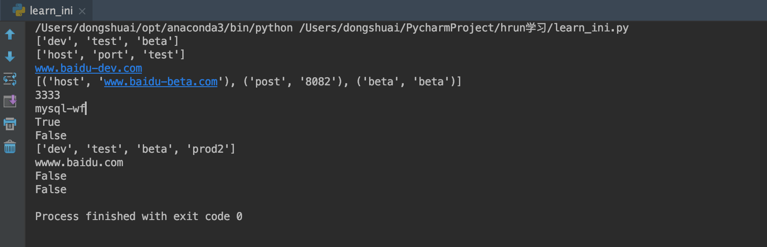Click the Python icon on learn_ini tab
This screenshot has height=247, width=767.
coord(19,10)
